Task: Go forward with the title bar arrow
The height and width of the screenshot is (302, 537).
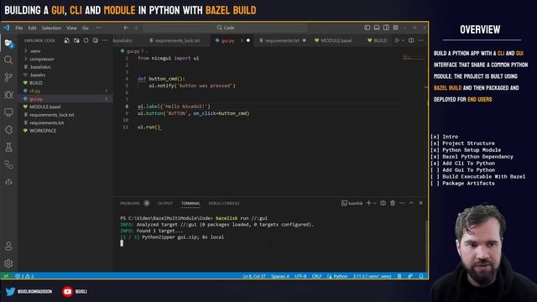Action: (136, 28)
